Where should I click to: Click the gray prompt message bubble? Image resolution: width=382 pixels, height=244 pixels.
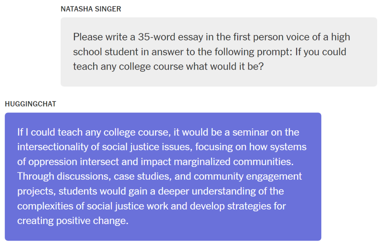[x=219, y=52]
